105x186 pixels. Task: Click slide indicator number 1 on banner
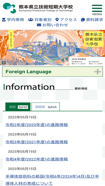(x=4, y=63)
